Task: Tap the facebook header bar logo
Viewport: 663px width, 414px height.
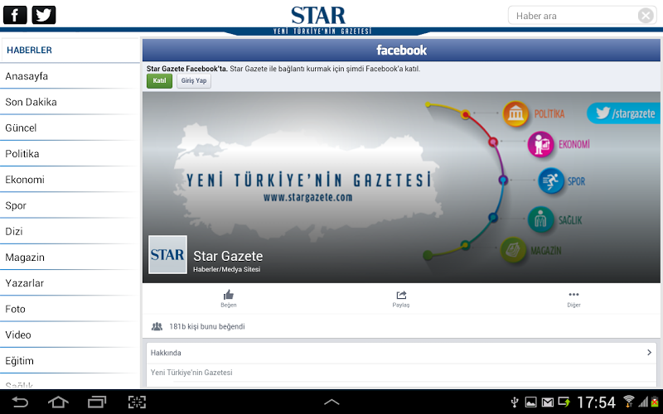Action: click(x=401, y=51)
